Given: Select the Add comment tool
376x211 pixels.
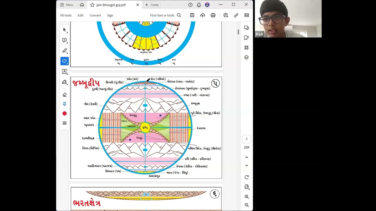Looking at the screenshot, I should (65, 40).
